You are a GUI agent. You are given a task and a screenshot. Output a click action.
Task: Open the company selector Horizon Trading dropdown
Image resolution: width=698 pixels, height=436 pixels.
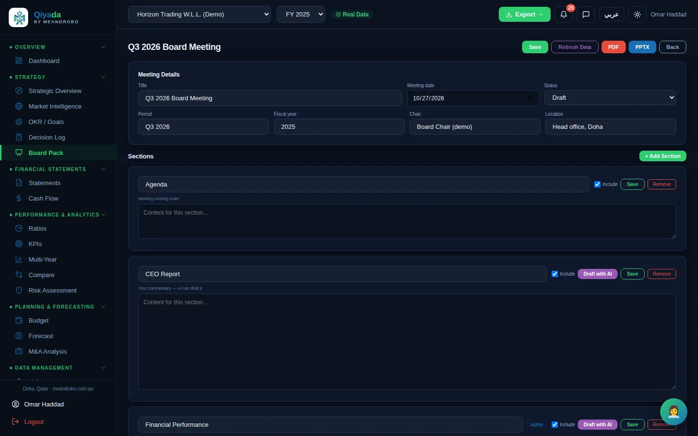pyautogui.click(x=199, y=14)
